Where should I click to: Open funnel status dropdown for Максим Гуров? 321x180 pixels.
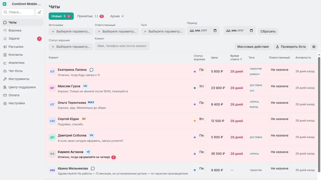(x=202, y=86)
